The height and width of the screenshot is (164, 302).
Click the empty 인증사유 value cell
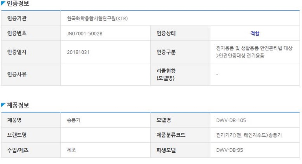pyautogui.click(x=106, y=74)
